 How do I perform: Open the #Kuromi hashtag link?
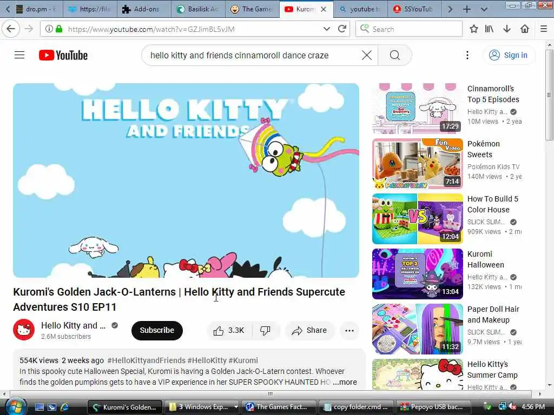(x=243, y=360)
